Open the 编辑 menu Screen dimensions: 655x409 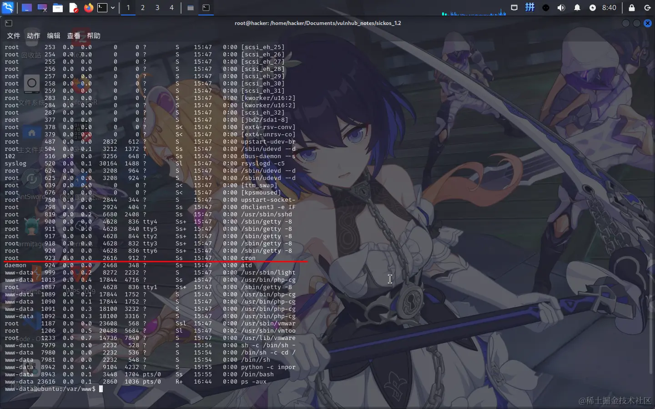point(54,35)
